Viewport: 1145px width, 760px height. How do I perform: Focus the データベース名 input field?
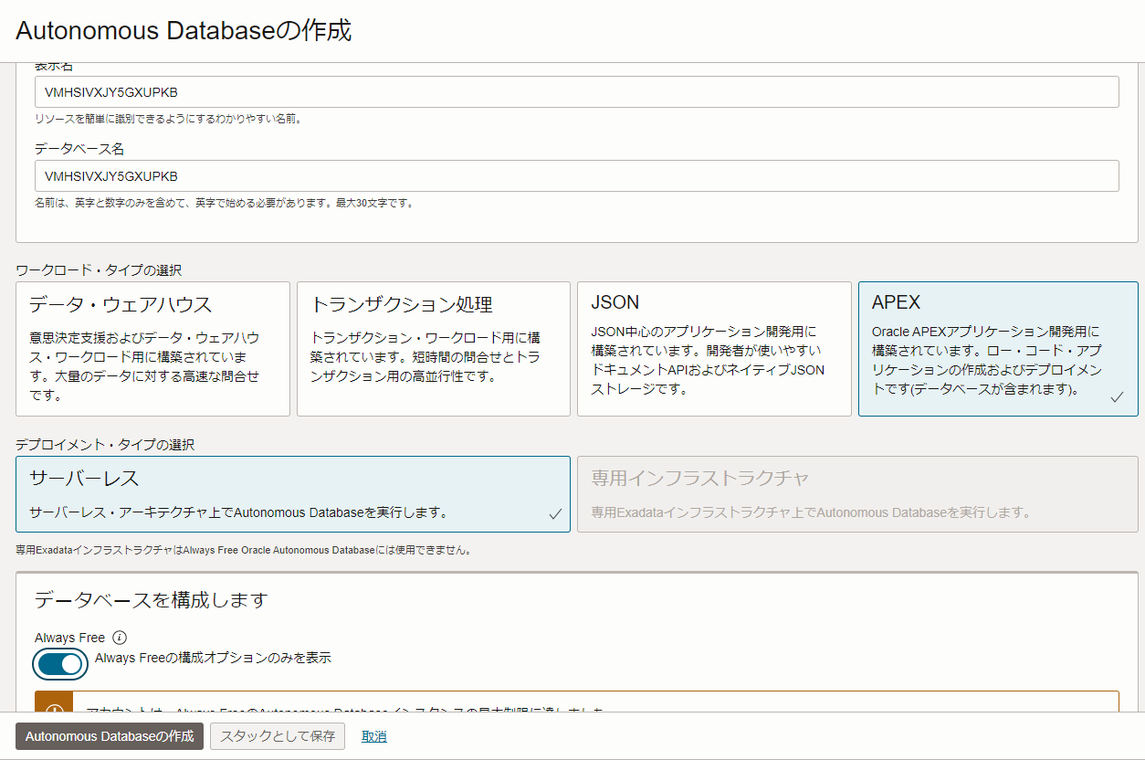[577, 176]
